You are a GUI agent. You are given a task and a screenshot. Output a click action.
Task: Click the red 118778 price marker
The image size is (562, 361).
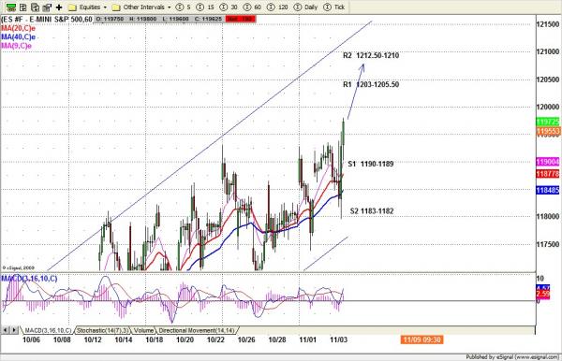coord(548,174)
